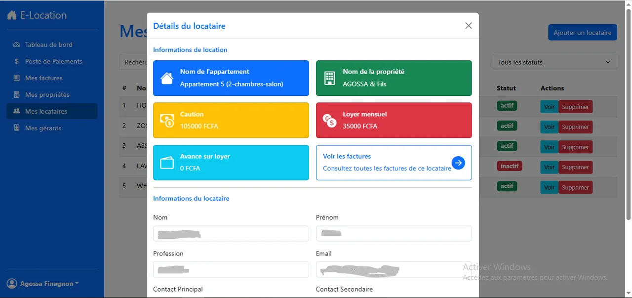Click the Ajouter un locataire button

(x=582, y=33)
